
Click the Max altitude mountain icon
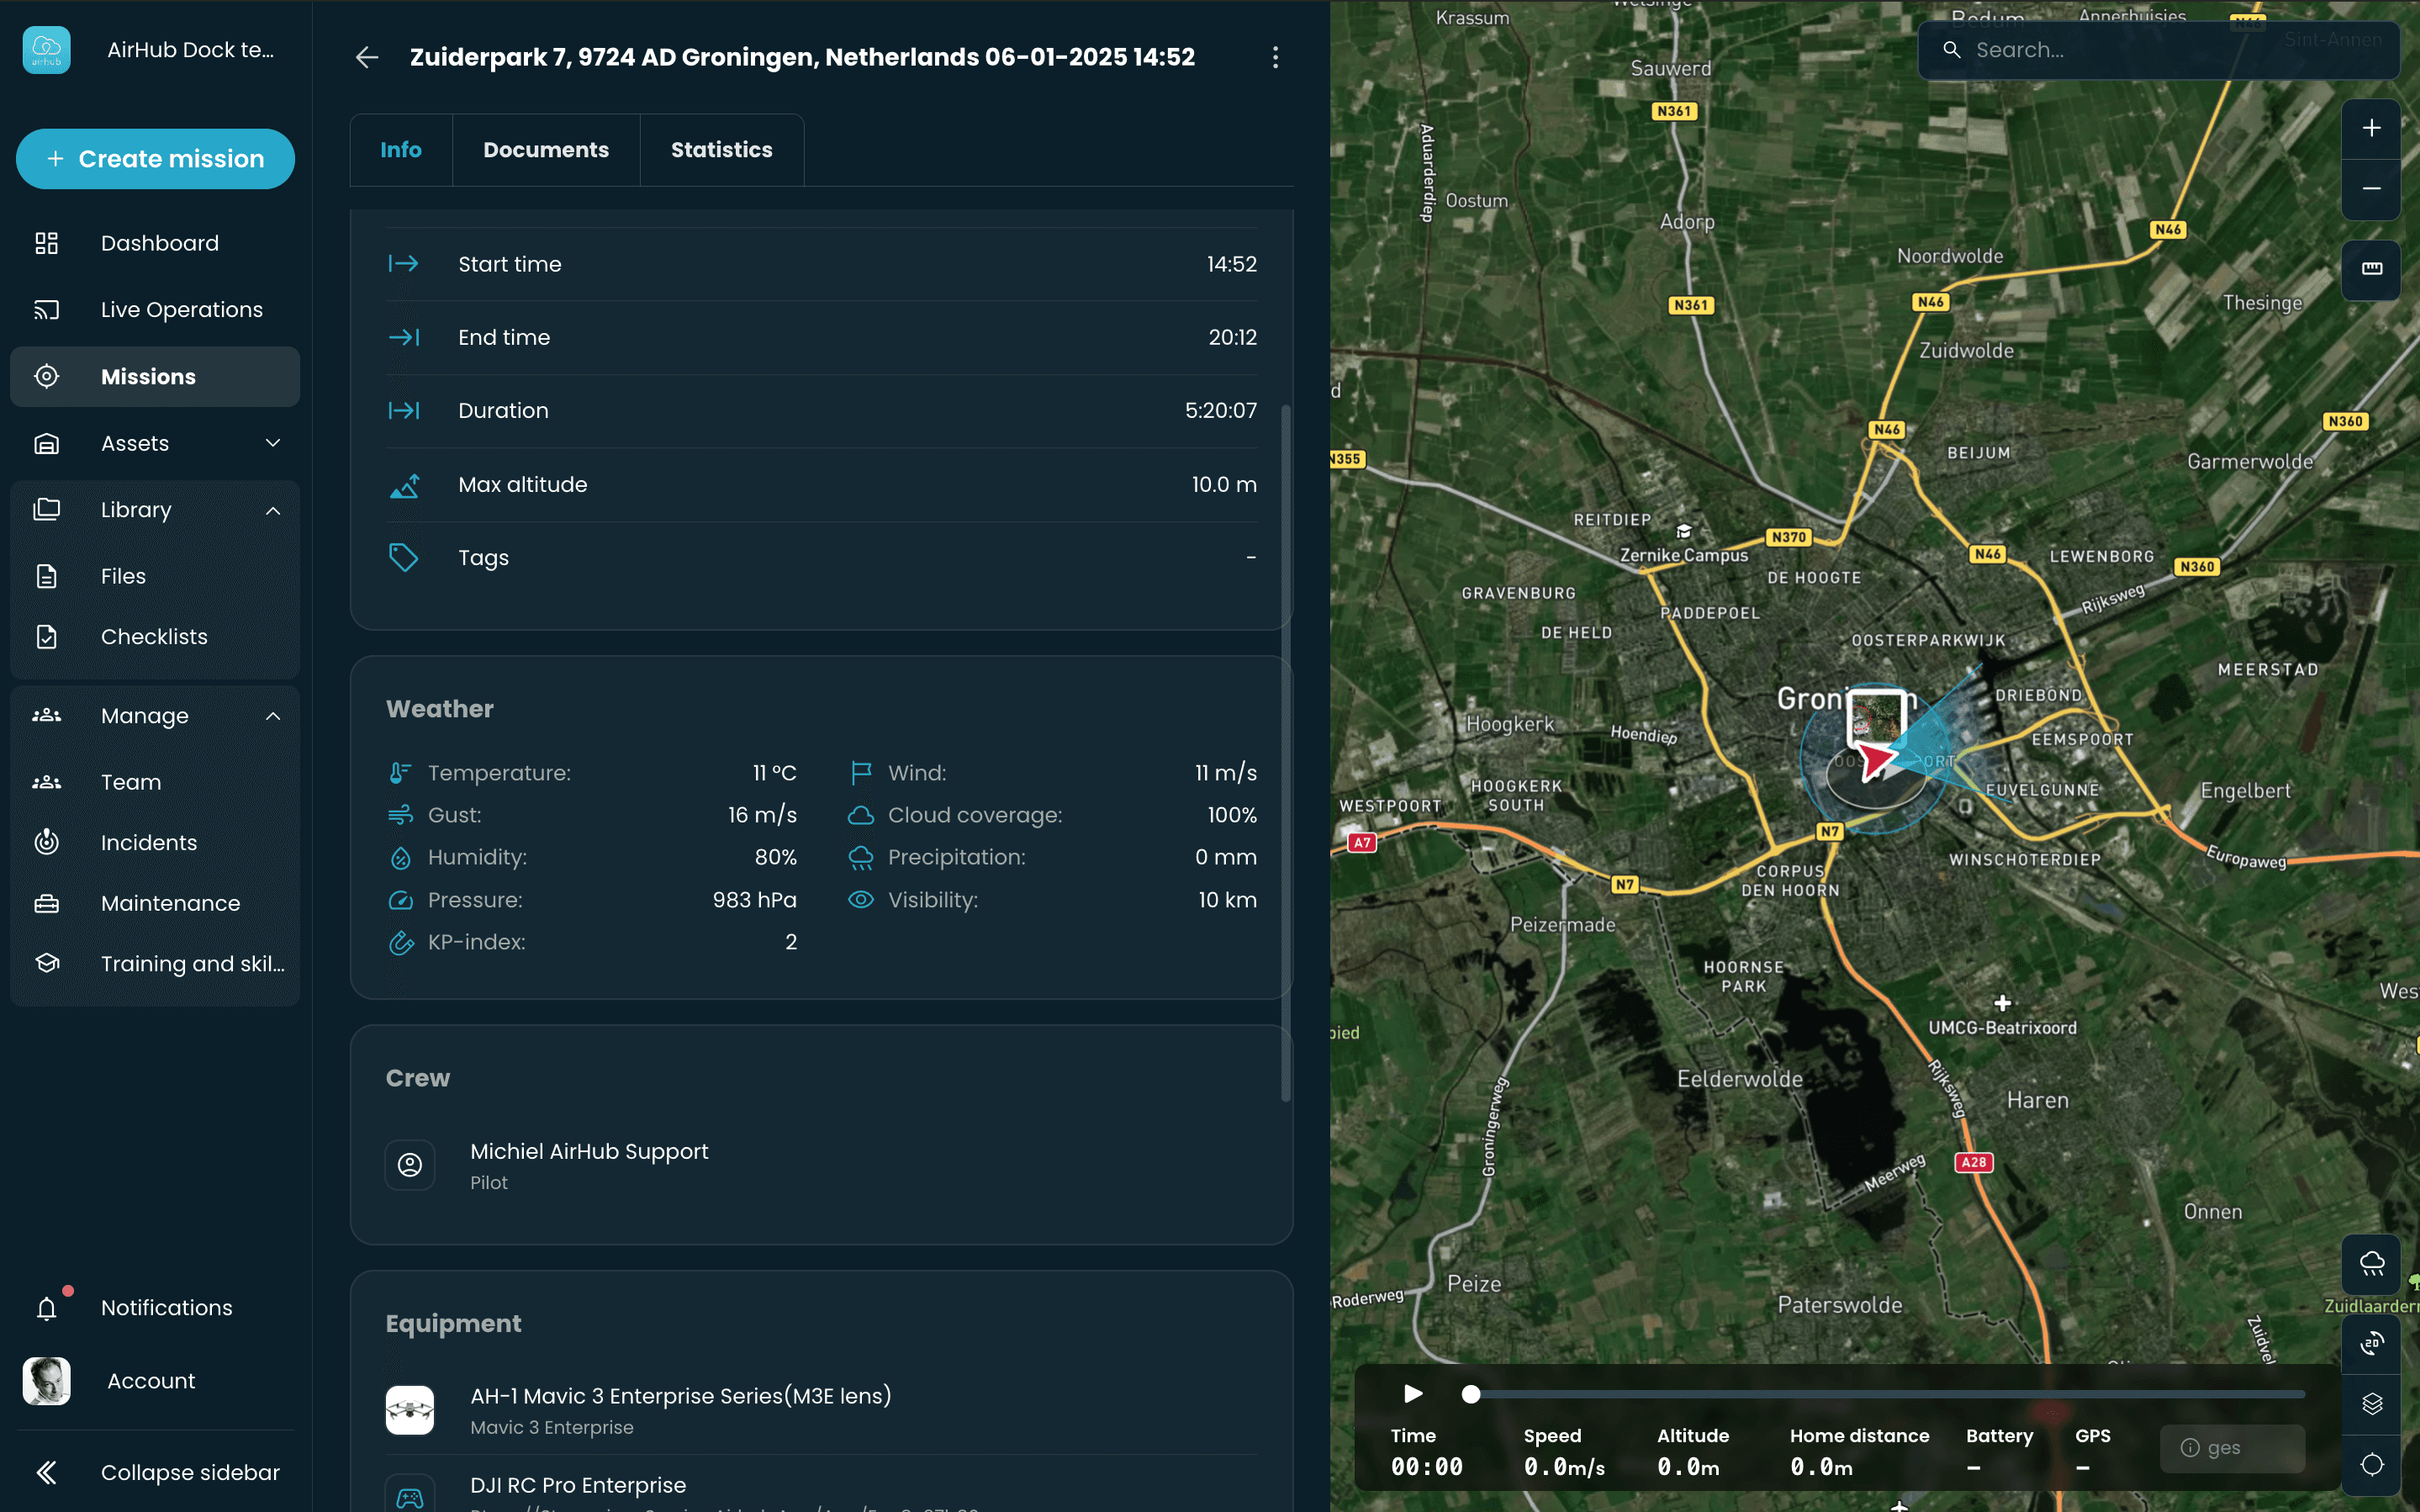(404, 485)
